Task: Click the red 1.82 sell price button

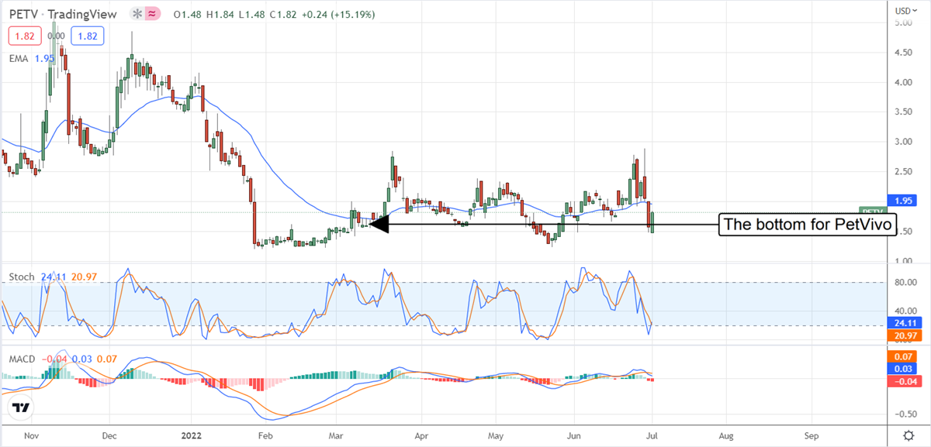Action: tap(22, 36)
